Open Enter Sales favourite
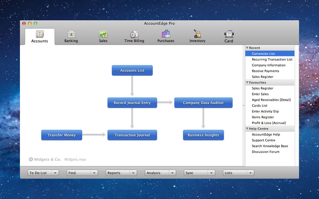The width and height of the screenshot is (319, 199). point(260,94)
